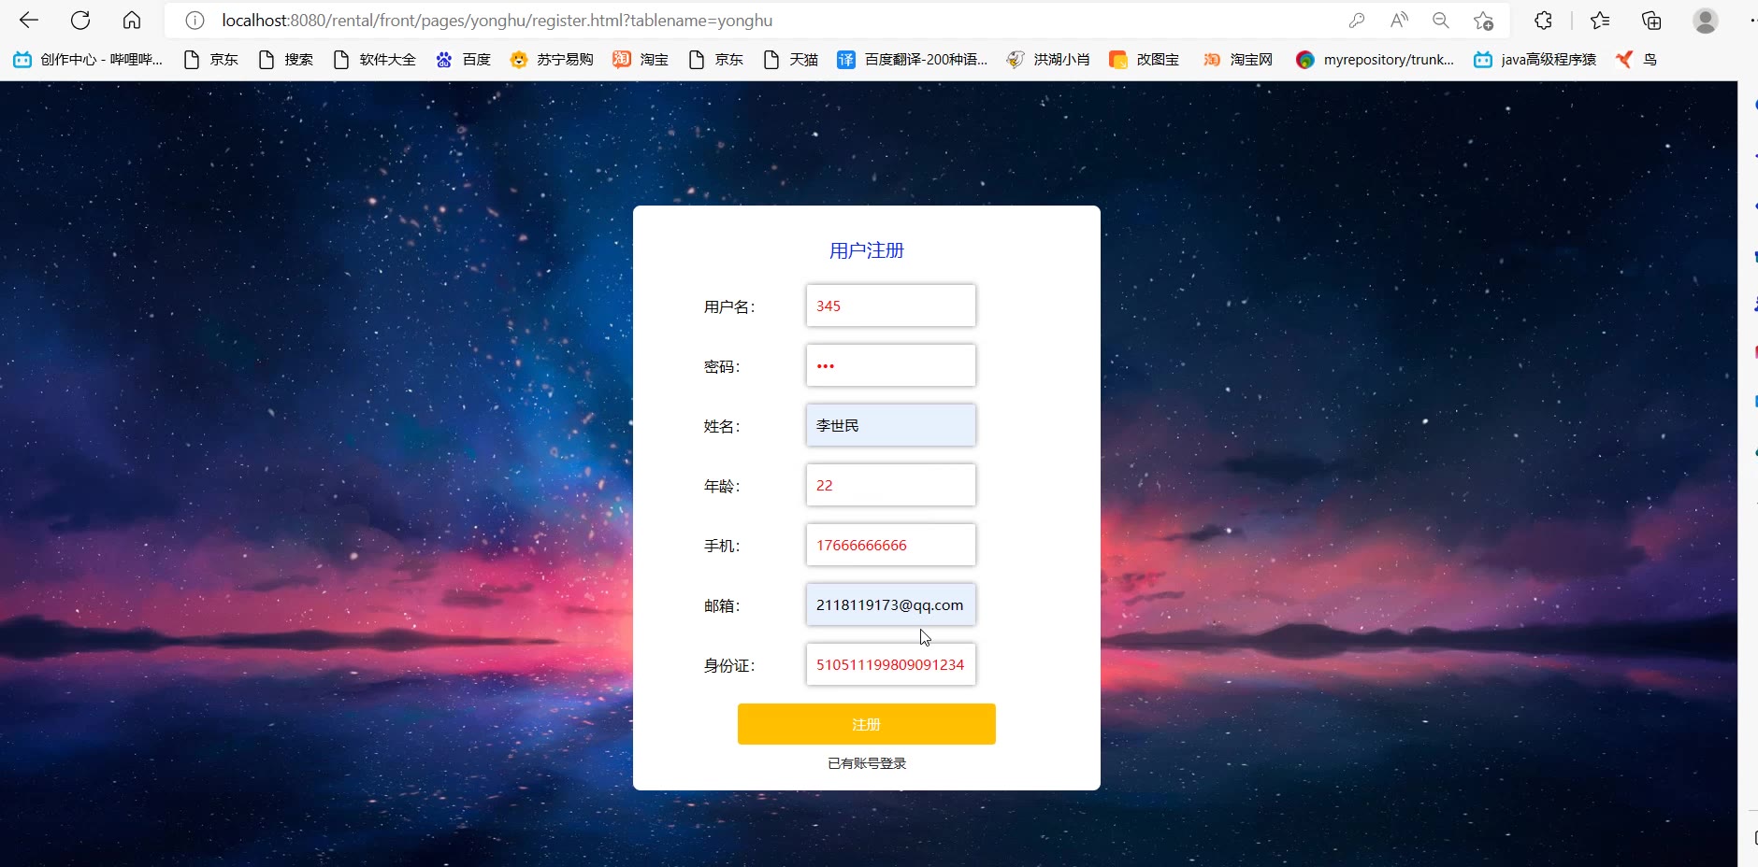
Task: Open the 搜索 bookmark
Action: point(286,60)
